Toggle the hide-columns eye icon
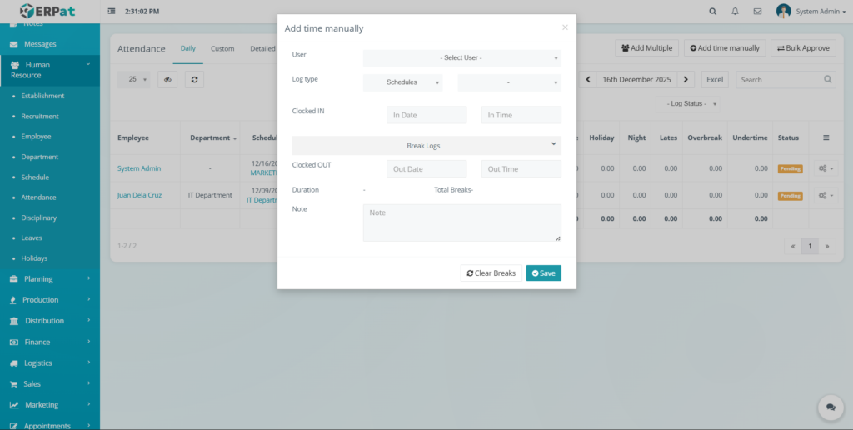The width and height of the screenshot is (853, 430). click(x=167, y=79)
